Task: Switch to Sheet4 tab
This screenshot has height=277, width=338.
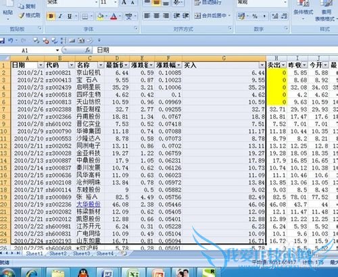Action: 105,253
